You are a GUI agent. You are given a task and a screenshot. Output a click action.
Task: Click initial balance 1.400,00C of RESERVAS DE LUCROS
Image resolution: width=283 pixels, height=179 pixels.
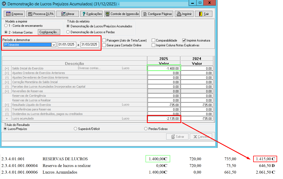pyautogui.click(x=158, y=159)
